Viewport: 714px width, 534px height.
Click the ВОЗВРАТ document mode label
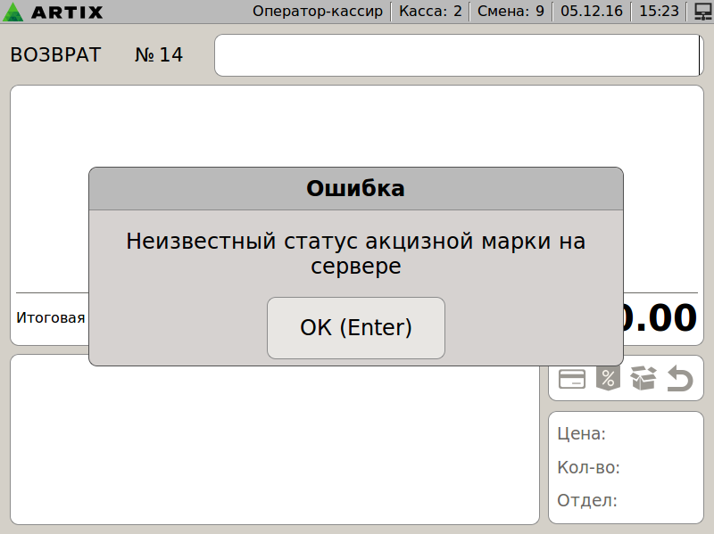pos(55,55)
